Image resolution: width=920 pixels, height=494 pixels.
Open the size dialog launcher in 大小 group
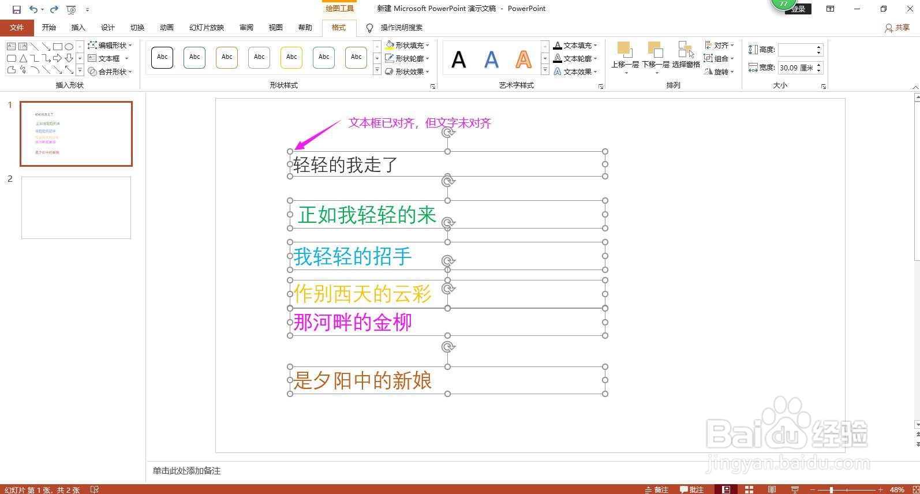point(824,86)
